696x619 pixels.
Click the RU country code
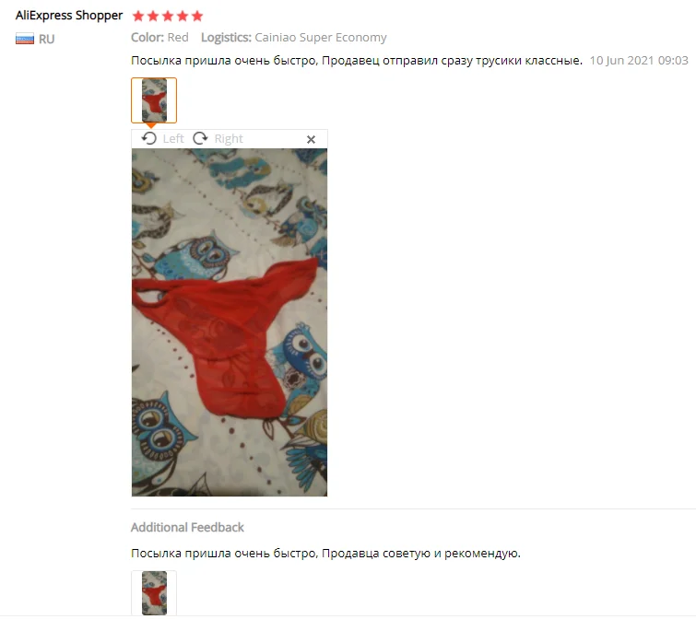47,39
